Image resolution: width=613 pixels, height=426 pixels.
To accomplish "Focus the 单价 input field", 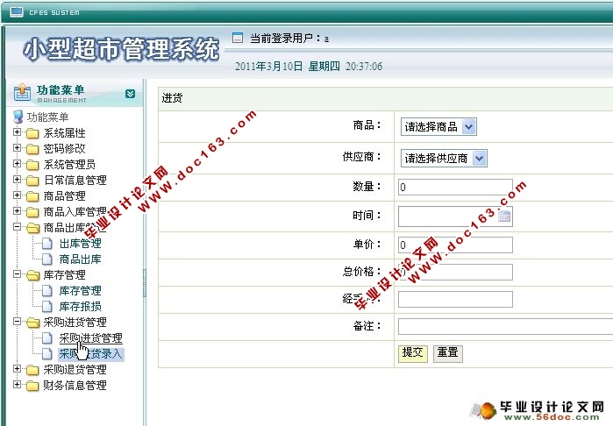I will 455,245.
